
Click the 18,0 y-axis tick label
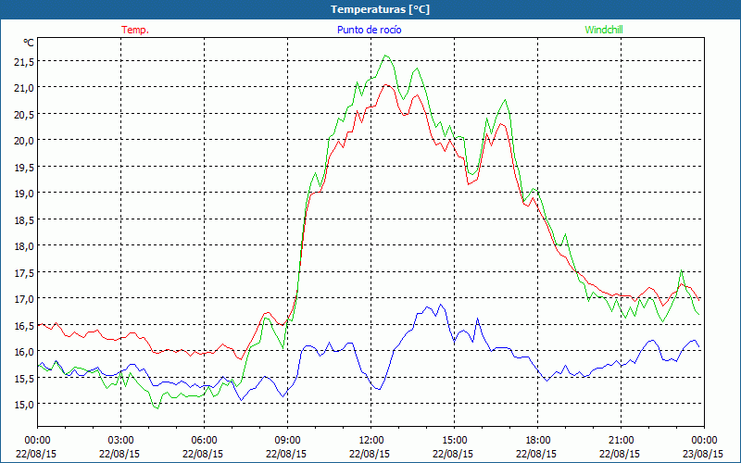point(23,246)
